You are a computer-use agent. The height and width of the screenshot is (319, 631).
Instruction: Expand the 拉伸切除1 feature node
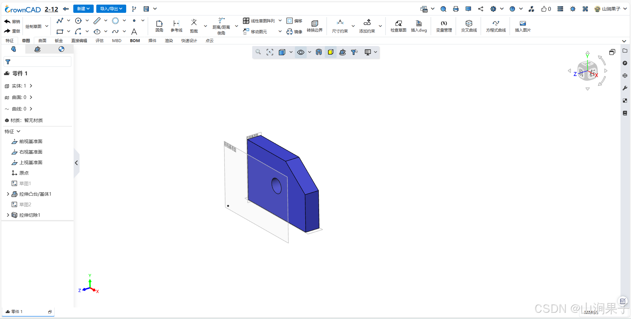point(8,215)
